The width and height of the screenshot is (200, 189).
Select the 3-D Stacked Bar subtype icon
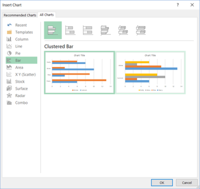tap(123, 30)
